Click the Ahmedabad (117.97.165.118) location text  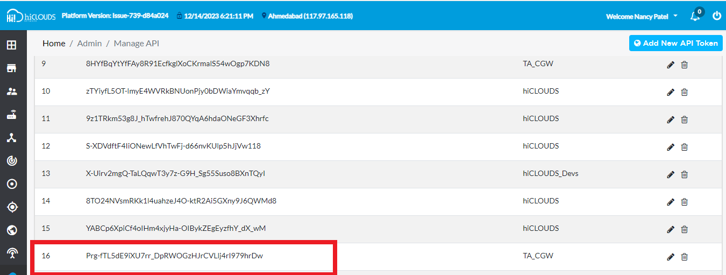[x=310, y=16]
